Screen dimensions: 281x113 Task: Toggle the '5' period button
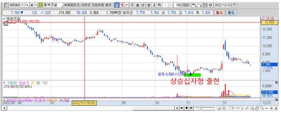122,5
